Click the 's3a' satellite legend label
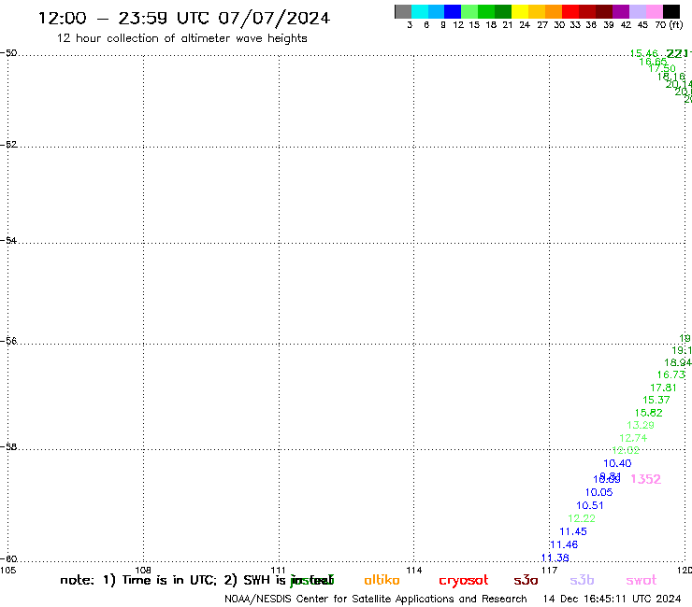Viewport: 692px width, 607px height. (526, 580)
